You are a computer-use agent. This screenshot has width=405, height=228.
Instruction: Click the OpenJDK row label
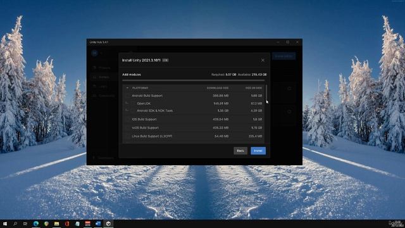click(144, 103)
